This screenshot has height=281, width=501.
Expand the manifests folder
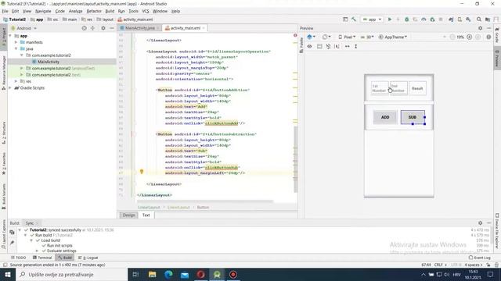pyautogui.click(x=16, y=42)
